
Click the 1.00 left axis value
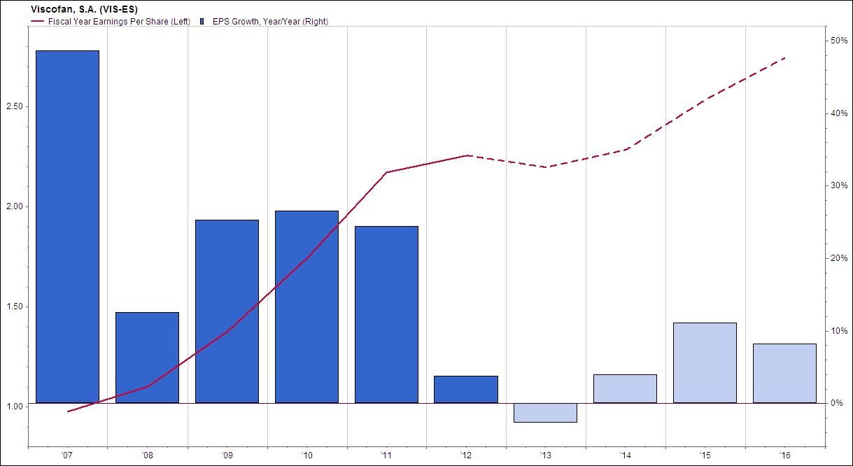coord(15,407)
